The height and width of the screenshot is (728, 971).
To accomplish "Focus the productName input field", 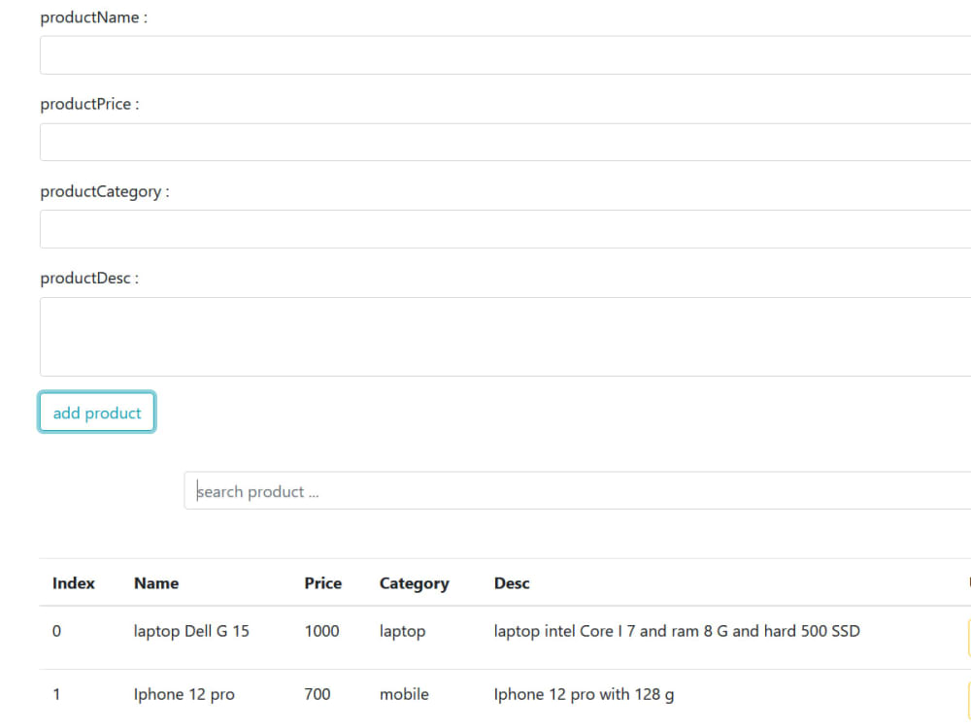I will (388, 54).
